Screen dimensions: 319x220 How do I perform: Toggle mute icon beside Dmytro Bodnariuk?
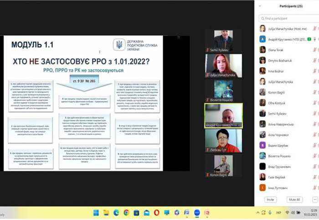[x=314, y=61]
